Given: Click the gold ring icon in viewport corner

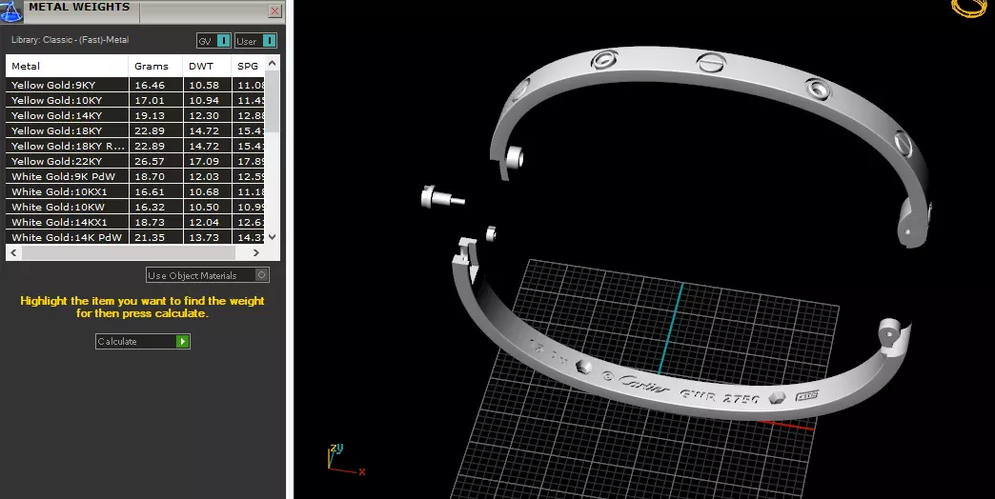Looking at the screenshot, I should [971, 8].
